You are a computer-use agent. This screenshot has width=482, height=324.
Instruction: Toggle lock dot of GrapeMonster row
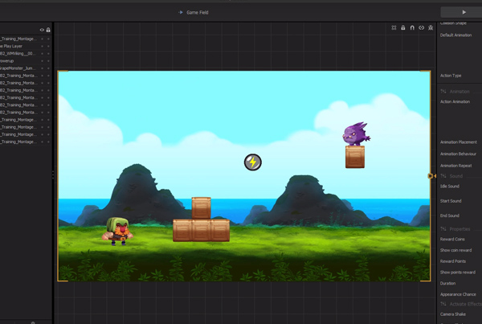[48, 68]
